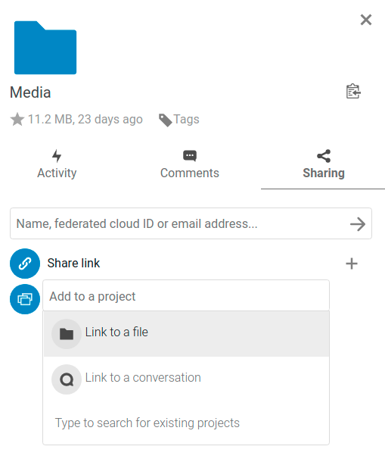Click the speech bubble Comments icon
The height and width of the screenshot is (465, 385).
point(190,156)
